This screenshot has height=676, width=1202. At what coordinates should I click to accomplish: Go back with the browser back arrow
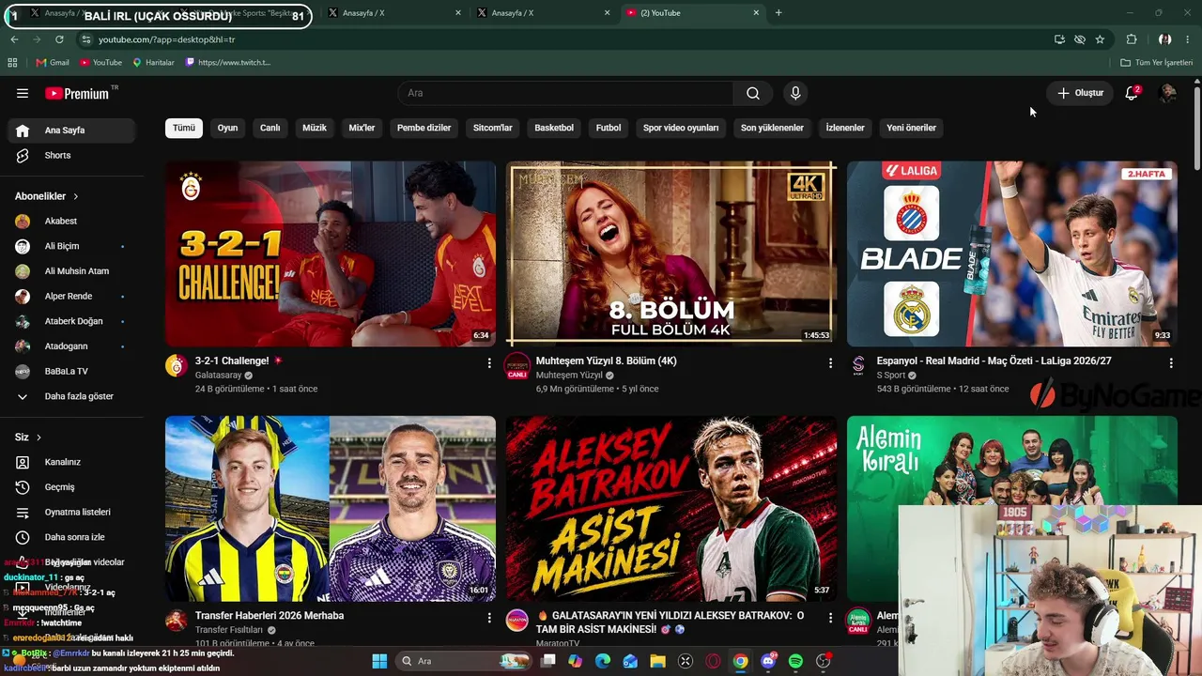(14, 39)
